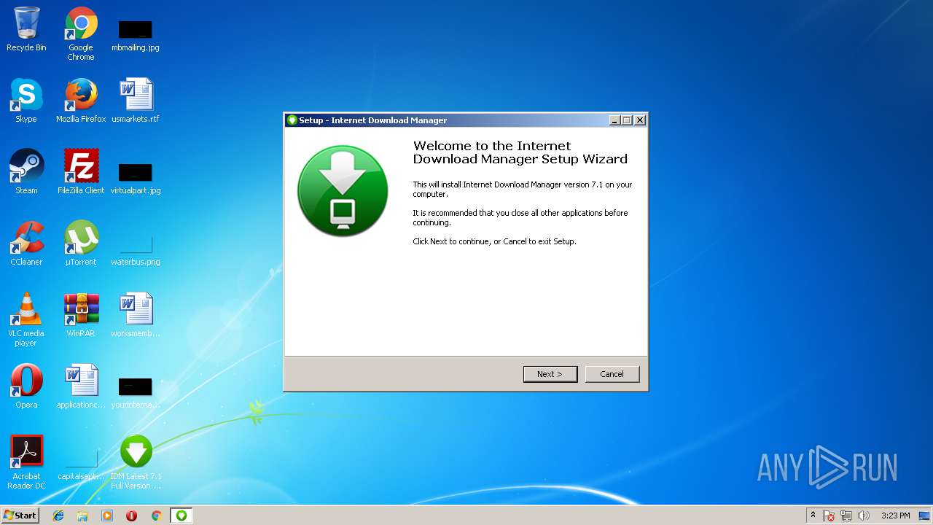Open Chrome from the taskbar
Screen dimensions: 933x525
[156, 516]
